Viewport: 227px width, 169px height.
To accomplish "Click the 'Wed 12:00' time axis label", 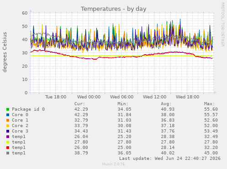I will click(154, 97).
